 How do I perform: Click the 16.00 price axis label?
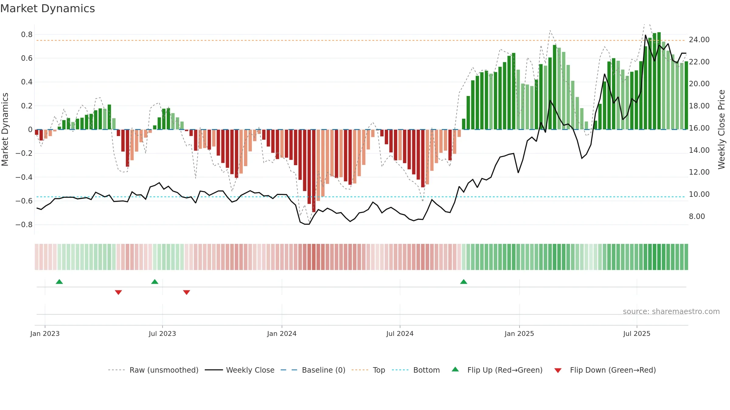click(x=699, y=128)
